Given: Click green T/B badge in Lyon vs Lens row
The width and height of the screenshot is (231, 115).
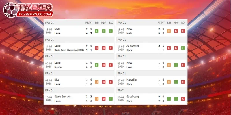Looking at the screenshot, I should (97, 31).
